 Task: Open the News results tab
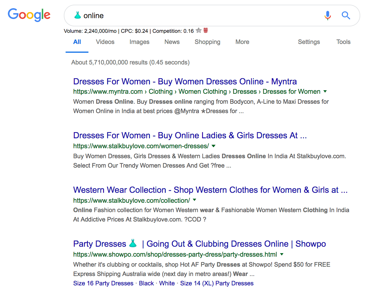(x=172, y=42)
